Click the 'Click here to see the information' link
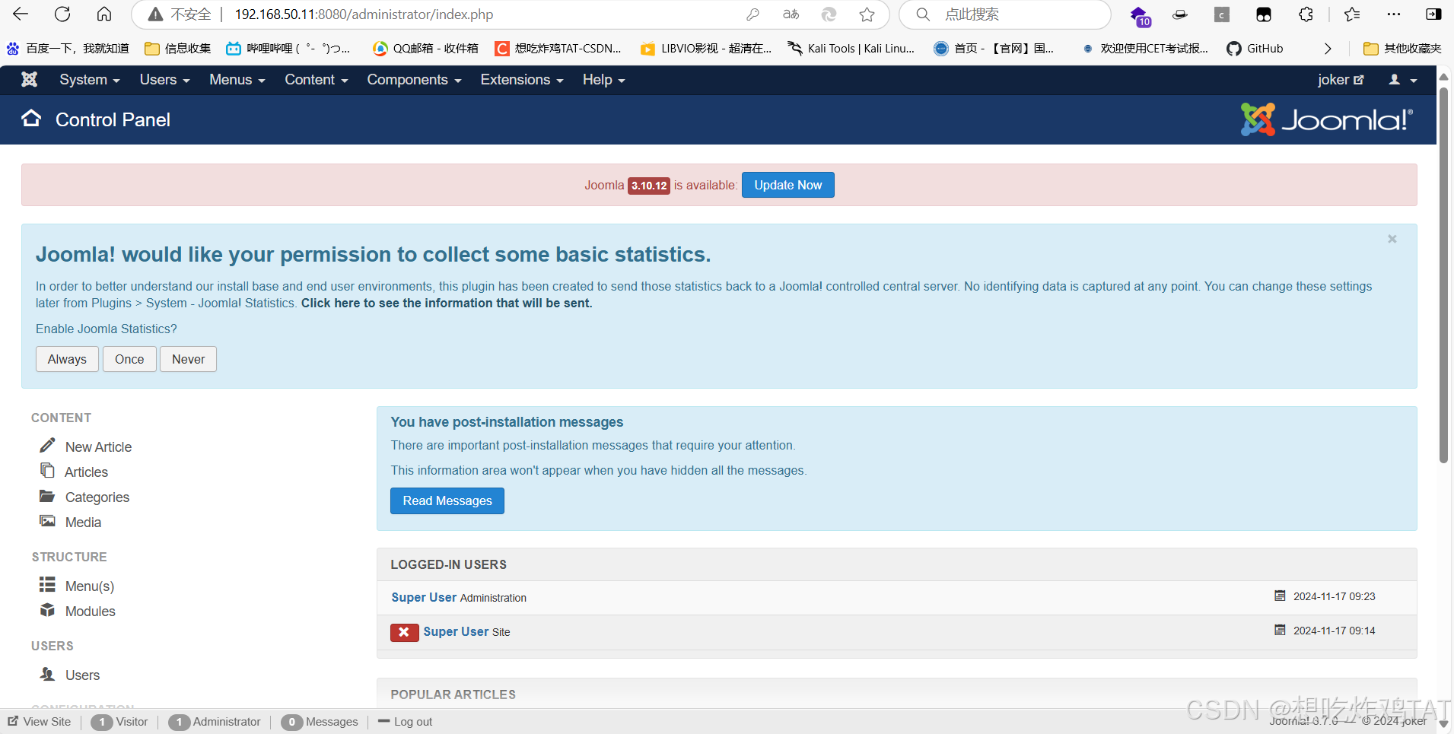Image resolution: width=1454 pixels, height=734 pixels. pyautogui.click(x=447, y=303)
